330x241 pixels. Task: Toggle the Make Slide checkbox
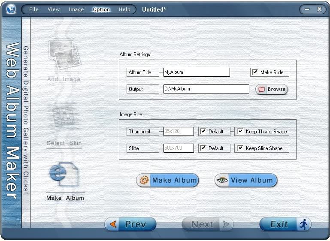255,72
